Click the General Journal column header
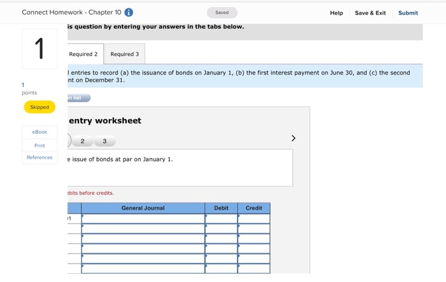This screenshot has height=282, width=446. coord(143,208)
